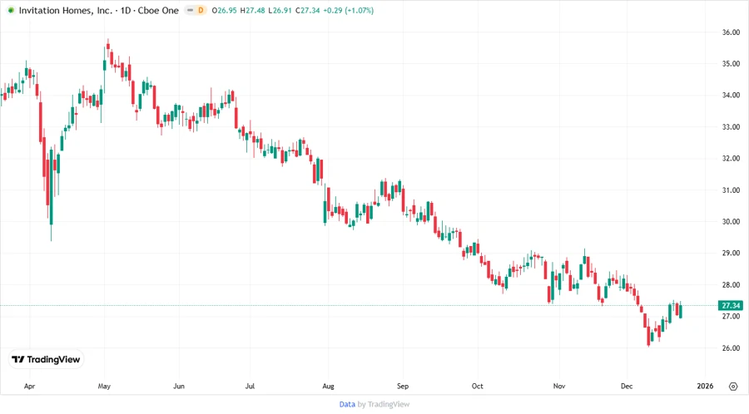This screenshot has width=749, height=414.
Task: Click the 'Nov' time axis label
Action: coord(559,386)
